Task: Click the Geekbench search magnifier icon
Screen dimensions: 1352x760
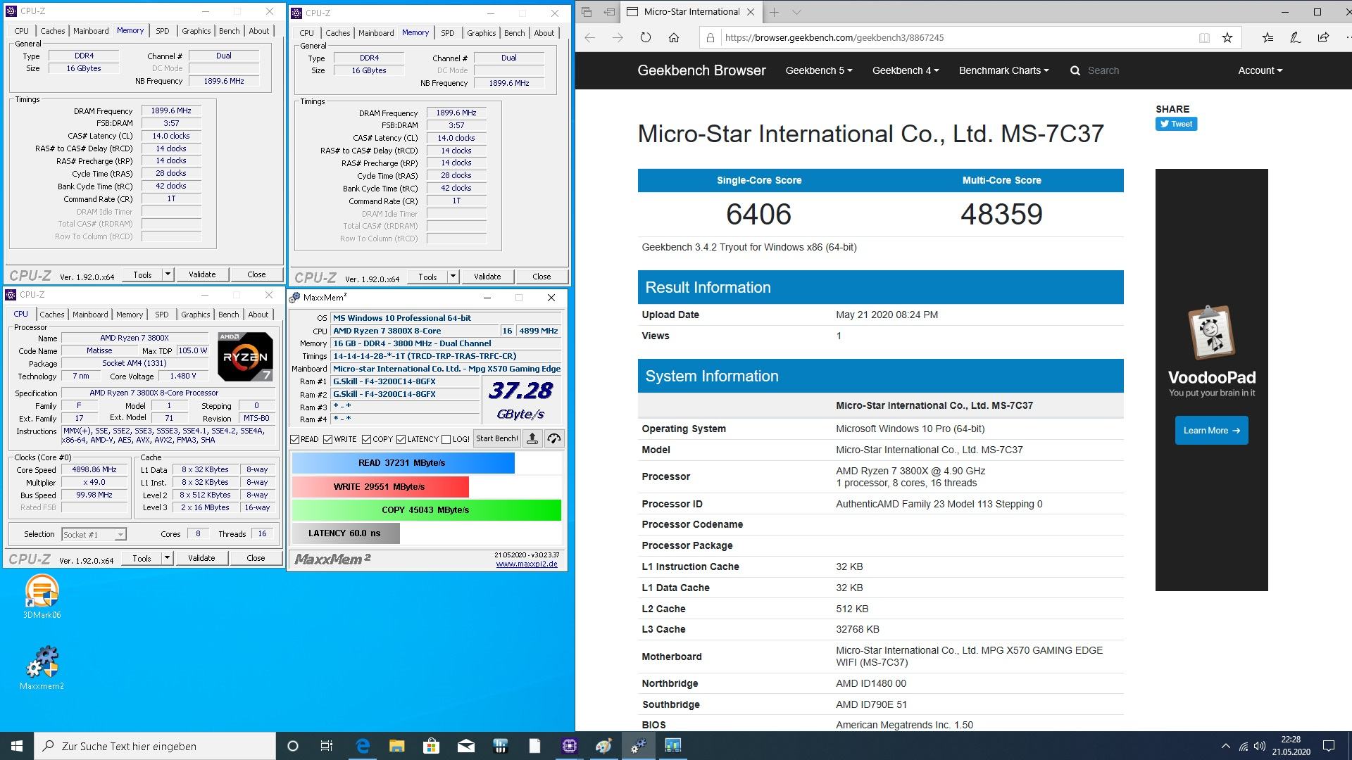Action: [1075, 70]
